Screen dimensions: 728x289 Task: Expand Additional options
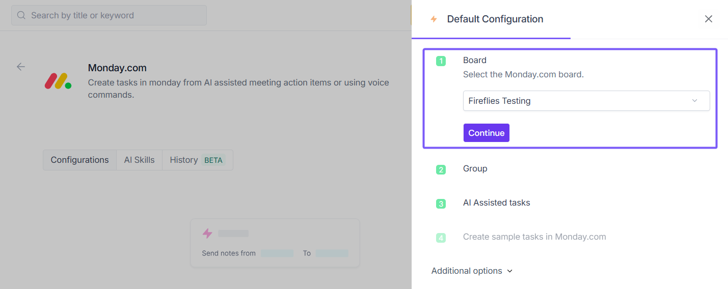(472, 271)
